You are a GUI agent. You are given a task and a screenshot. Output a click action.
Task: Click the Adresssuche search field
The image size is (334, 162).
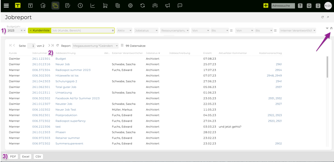pos(283,6)
